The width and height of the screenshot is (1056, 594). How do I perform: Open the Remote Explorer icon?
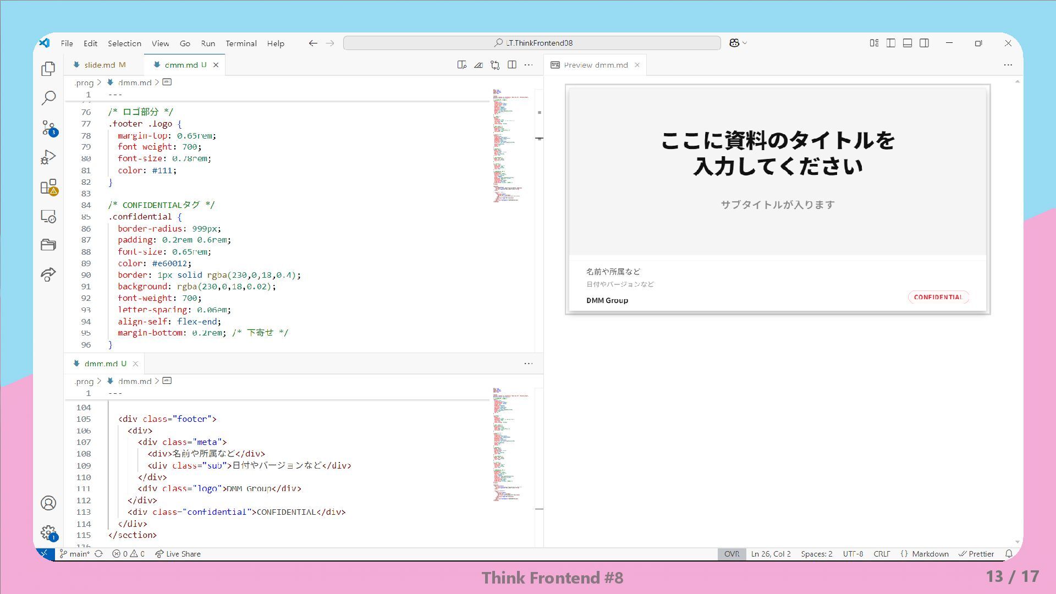pos(48,216)
